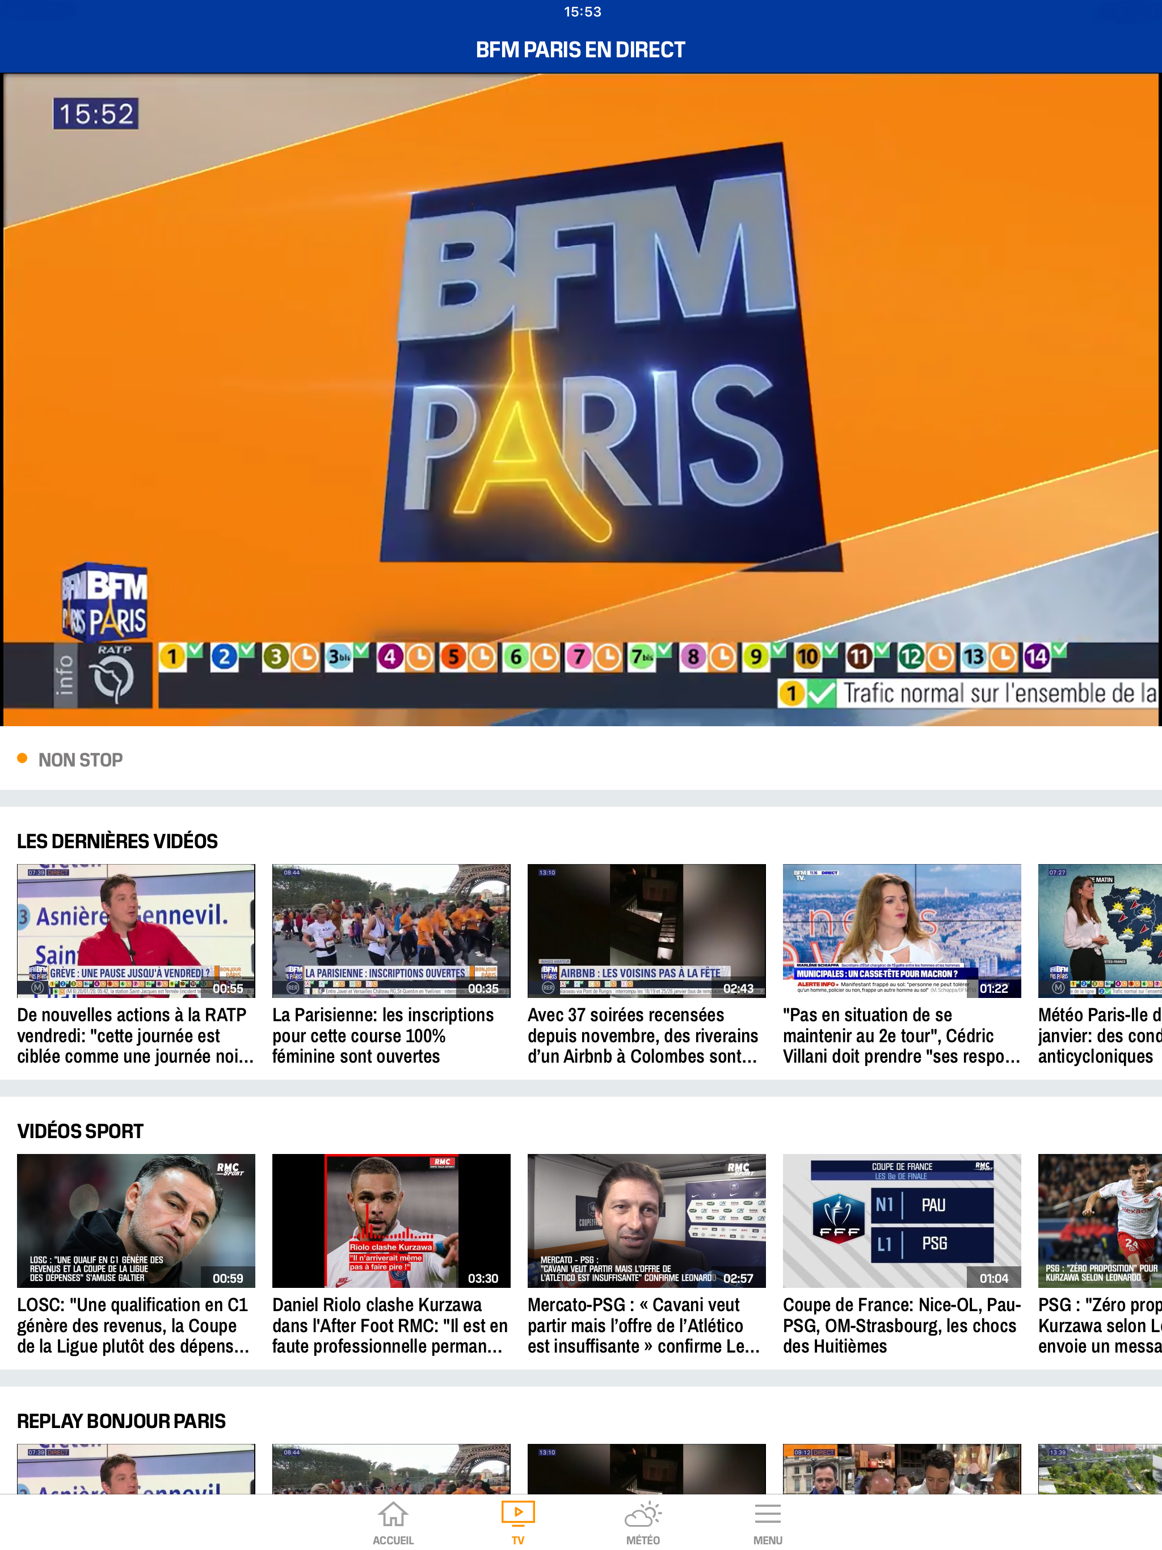Play the BFM Paris live stream

click(581, 399)
